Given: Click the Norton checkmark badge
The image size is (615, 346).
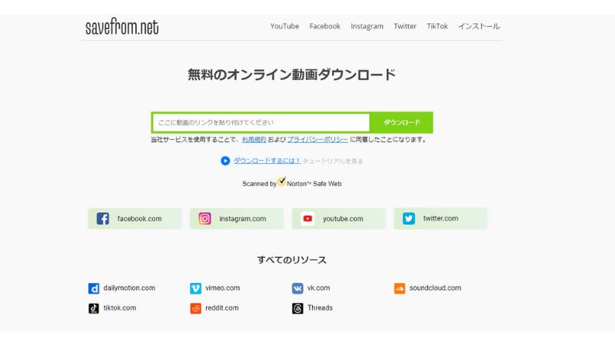Looking at the screenshot, I should click(281, 181).
